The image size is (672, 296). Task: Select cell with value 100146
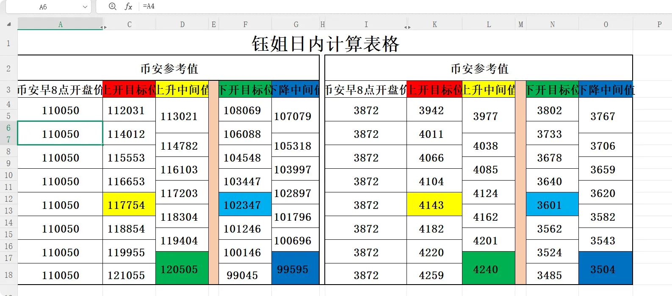(245, 252)
